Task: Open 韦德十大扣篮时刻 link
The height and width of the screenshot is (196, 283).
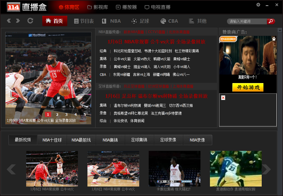Action: click(158, 51)
